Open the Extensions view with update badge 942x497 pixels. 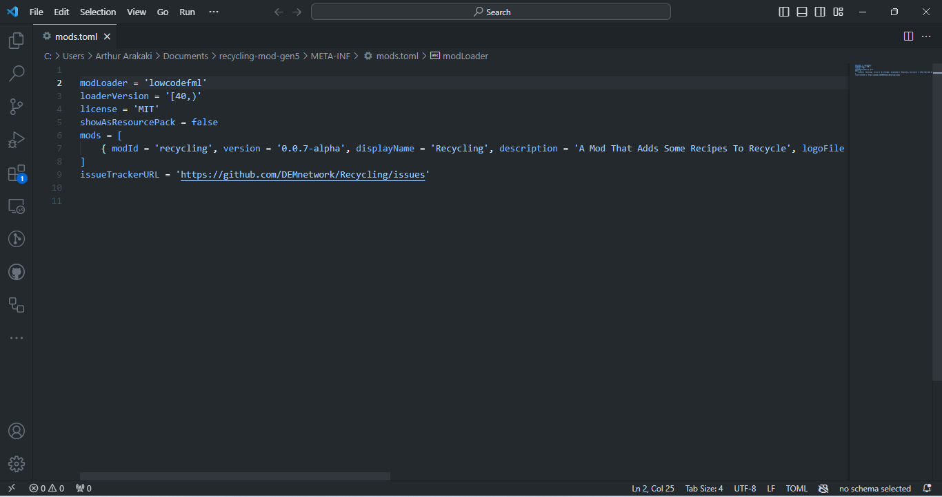point(17,173)
